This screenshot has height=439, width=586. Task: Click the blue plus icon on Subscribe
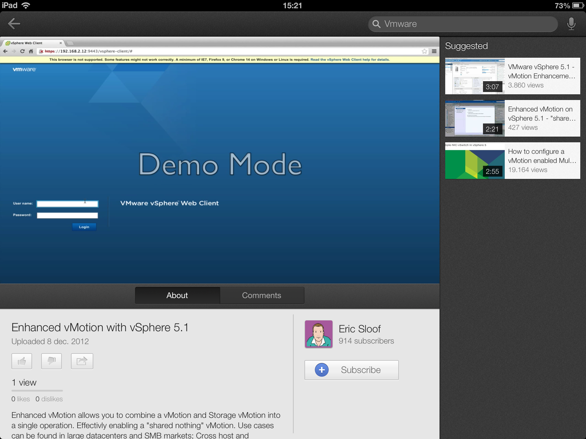click(x=322, y=370)
